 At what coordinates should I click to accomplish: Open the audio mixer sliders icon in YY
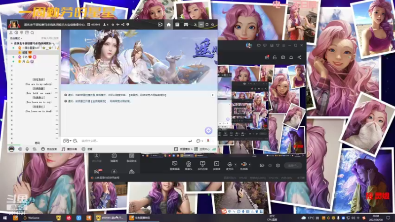click(x=35, y=149)
